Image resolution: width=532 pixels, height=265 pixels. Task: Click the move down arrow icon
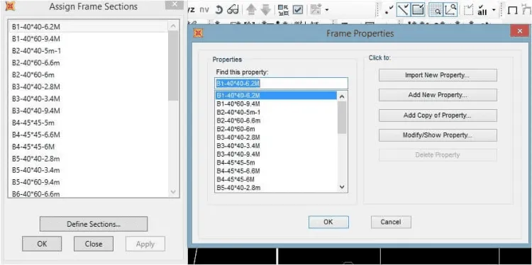(x=265, y=10)
